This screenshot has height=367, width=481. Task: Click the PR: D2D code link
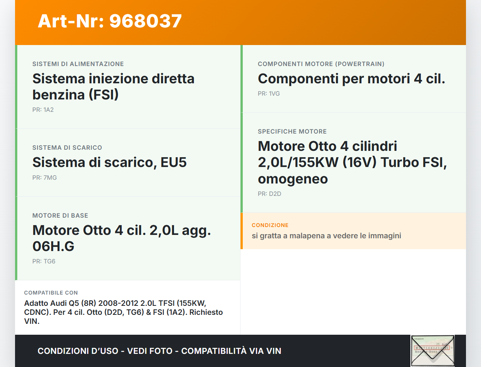pyautogui.click(x=269, y=194)
